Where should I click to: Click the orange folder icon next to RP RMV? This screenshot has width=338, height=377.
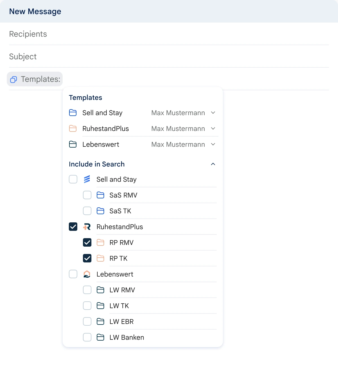coord(100,242)
